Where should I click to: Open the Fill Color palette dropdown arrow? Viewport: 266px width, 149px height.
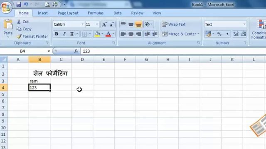(x=102, y=34)
